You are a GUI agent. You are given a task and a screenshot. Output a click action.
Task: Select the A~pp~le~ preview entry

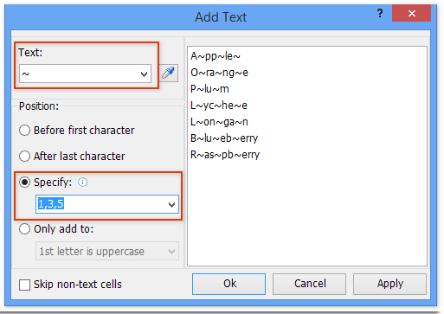tap(216, 56)
